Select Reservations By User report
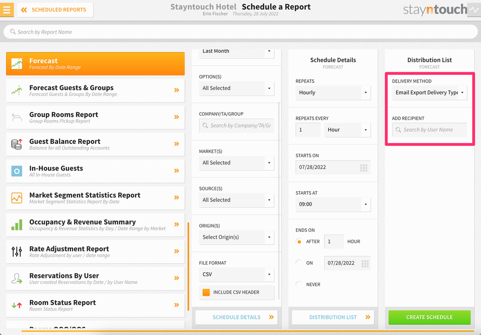 coord(95,278)
